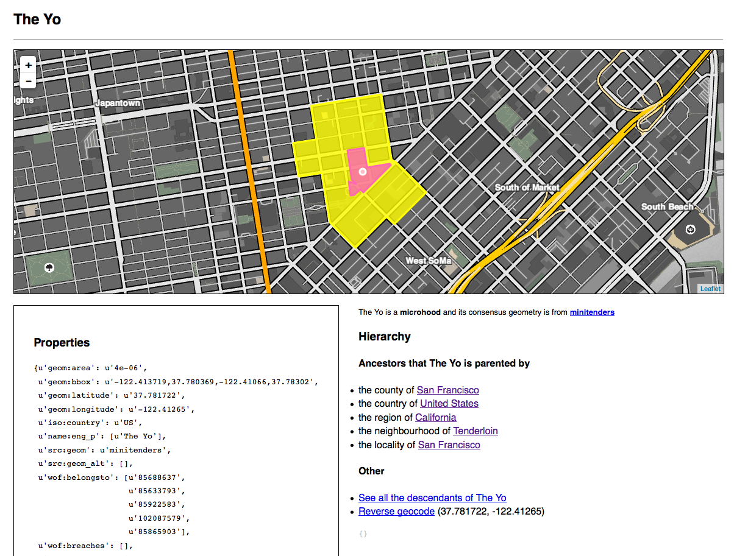Zoom out on the map
This screenshot has width=734, height=556.
pyautogui.click(x=29, y=81)
